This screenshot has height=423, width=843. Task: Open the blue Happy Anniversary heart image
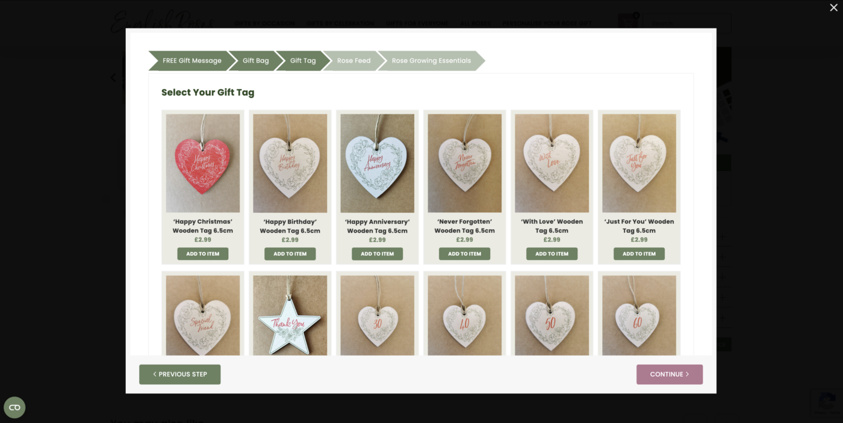point(378,163)
